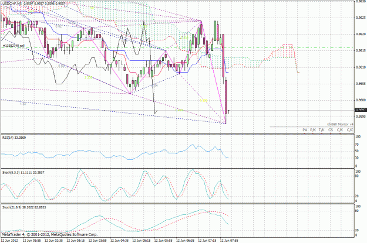Screen dimensions: 367x243
Task: Click the 0.9595 price axis label
Action: point(361,117)
